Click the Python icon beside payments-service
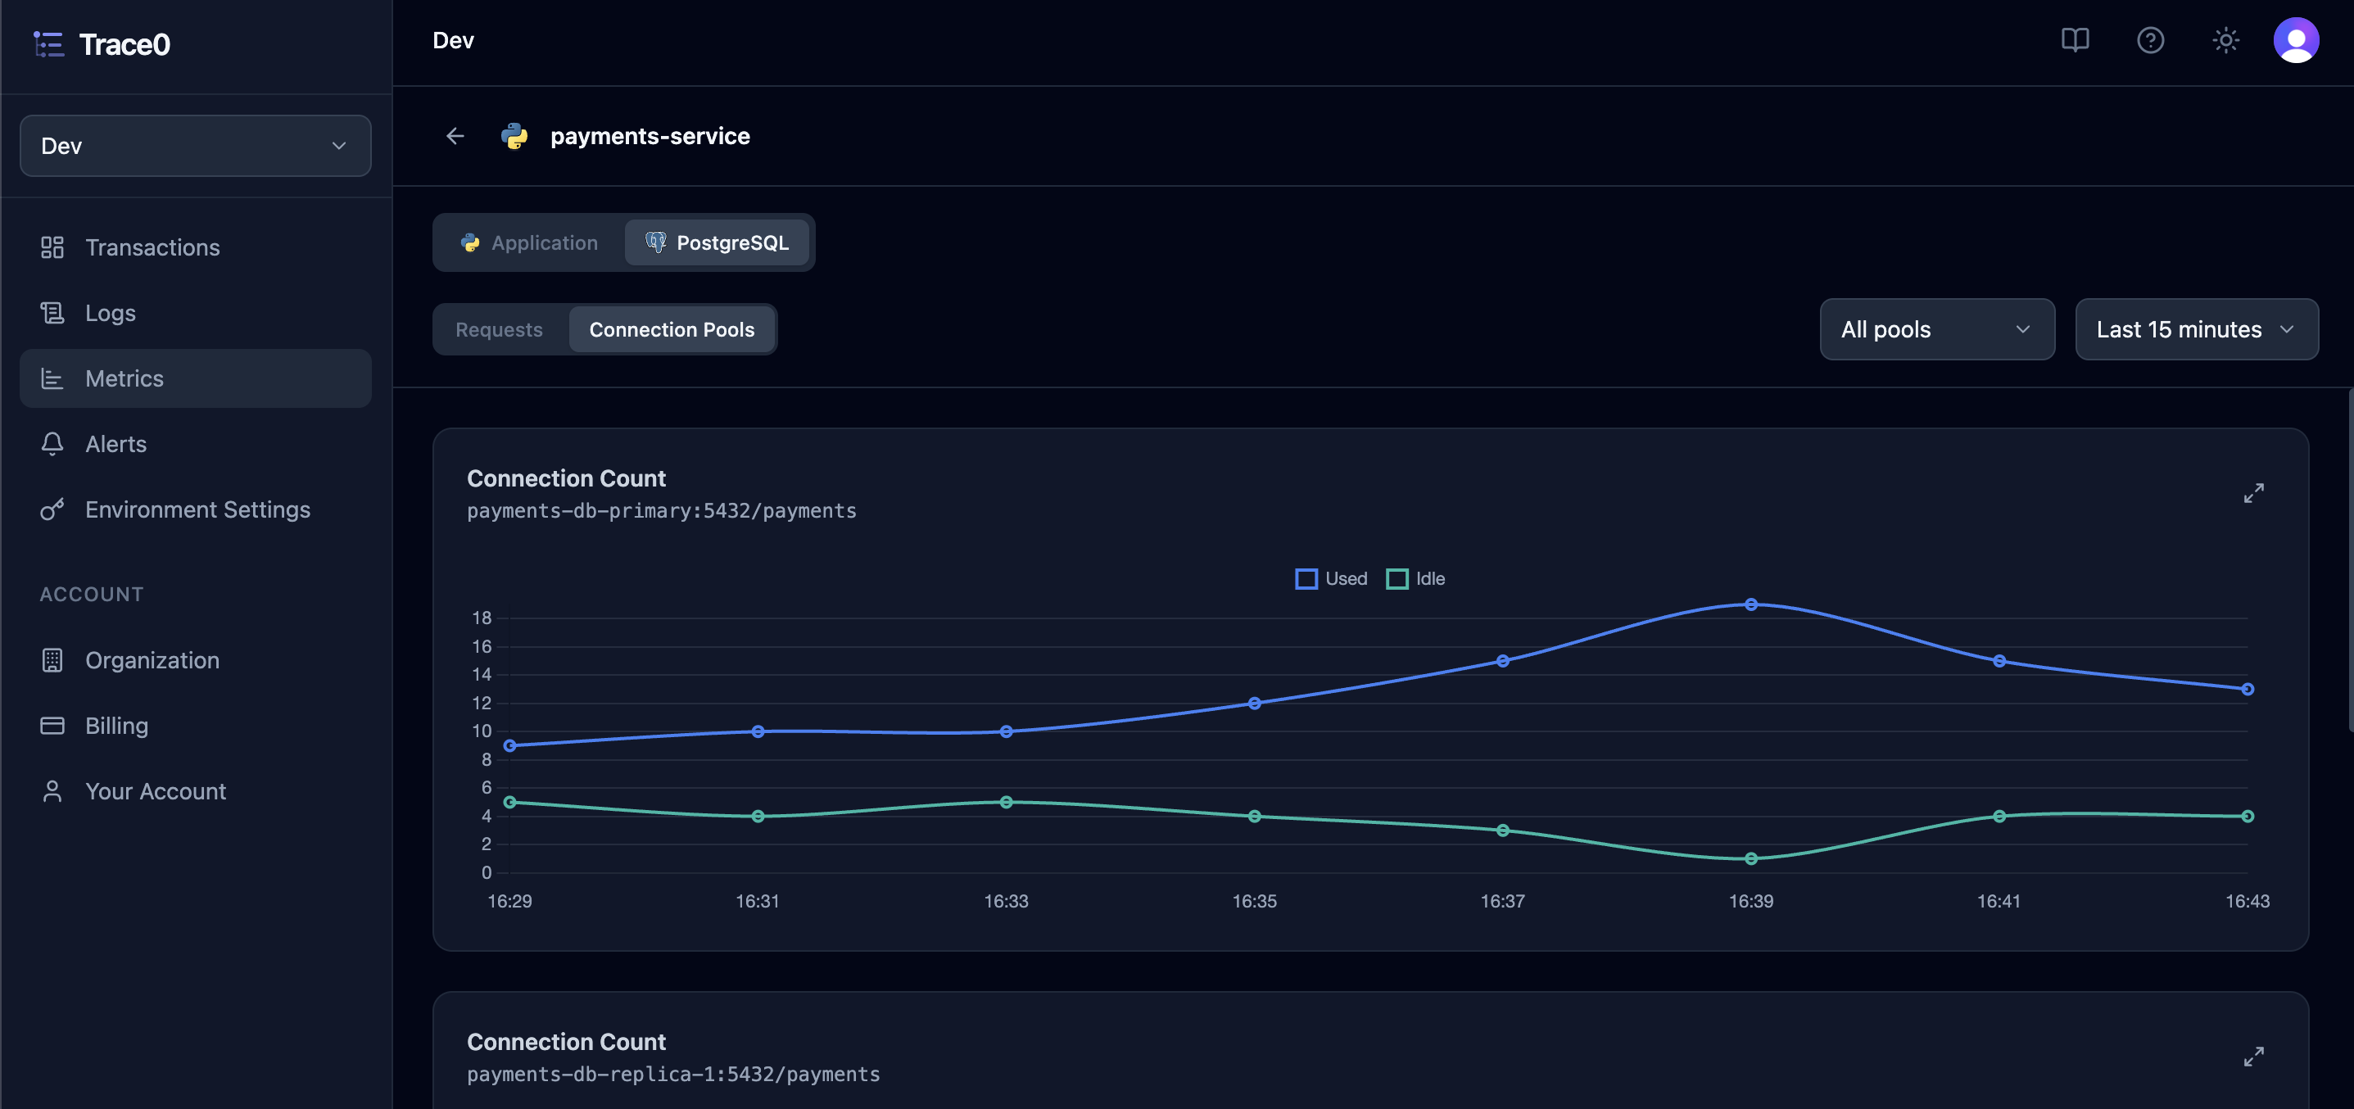Screen dimensions: 2354x1109 514,136
